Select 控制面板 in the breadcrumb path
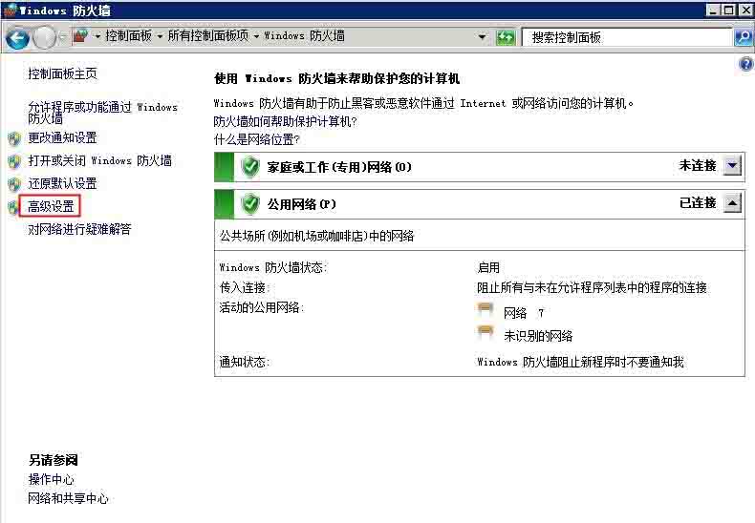The image size is (755, 523). coord(128,36)
